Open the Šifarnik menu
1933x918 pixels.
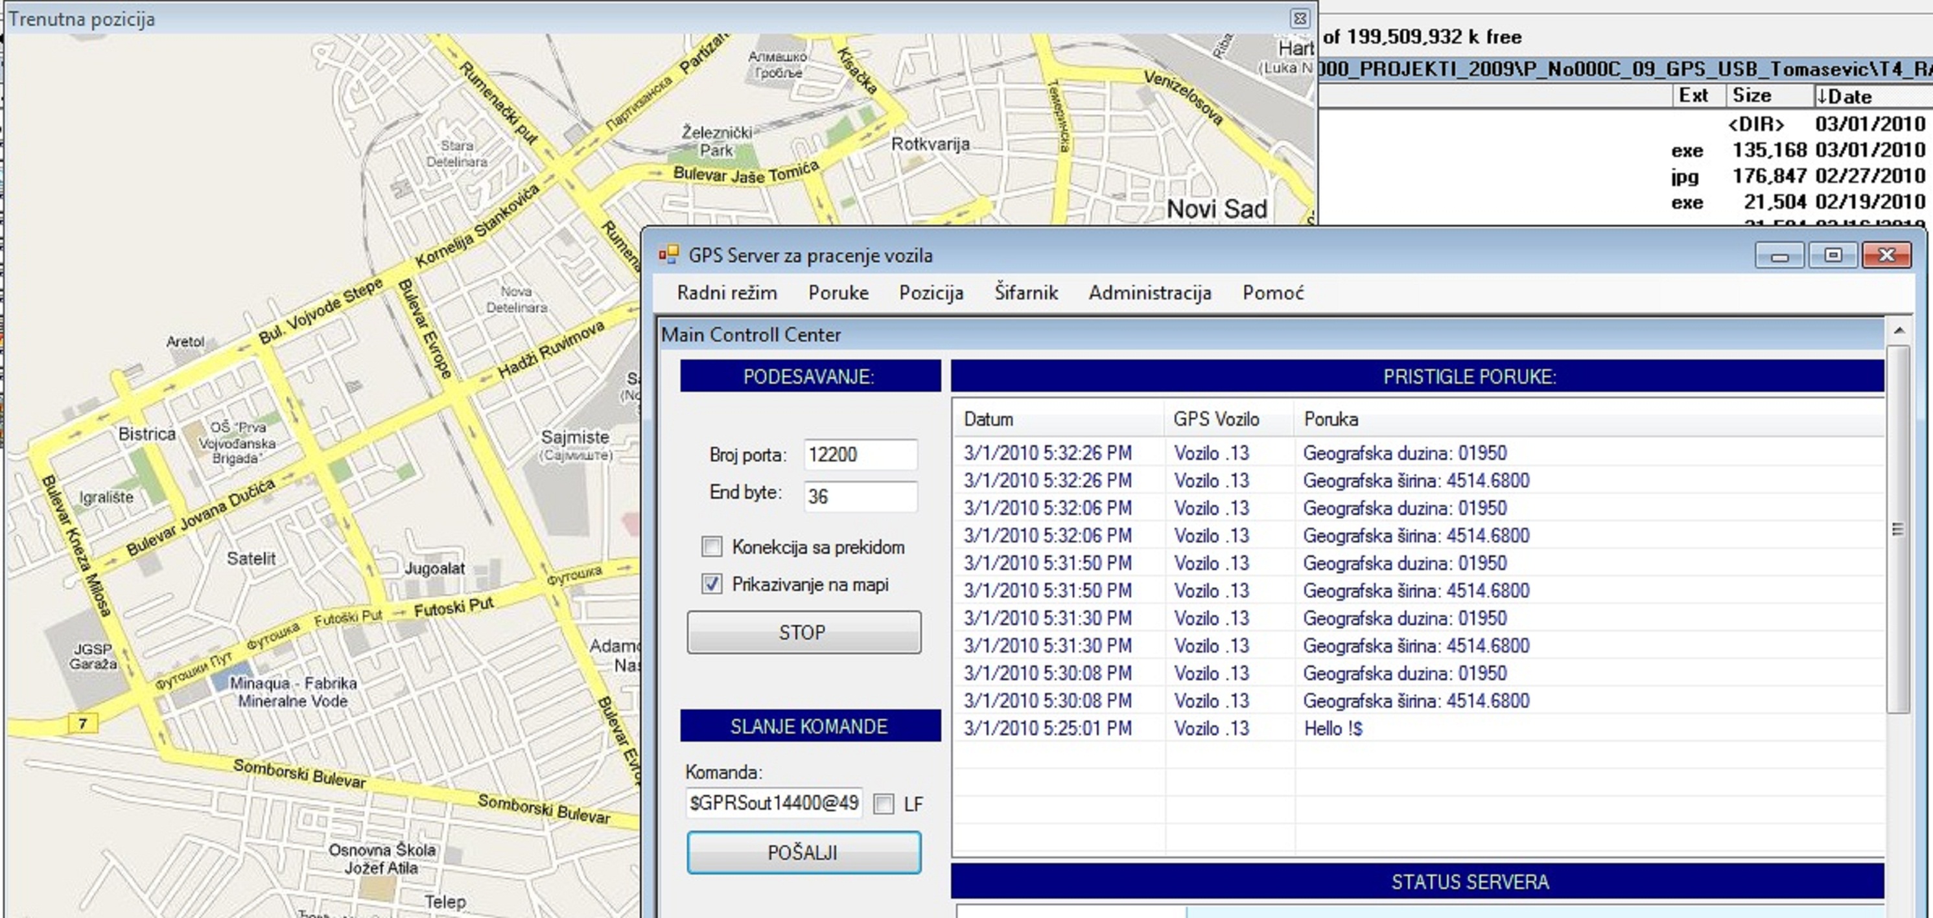tap(1025, 292)
